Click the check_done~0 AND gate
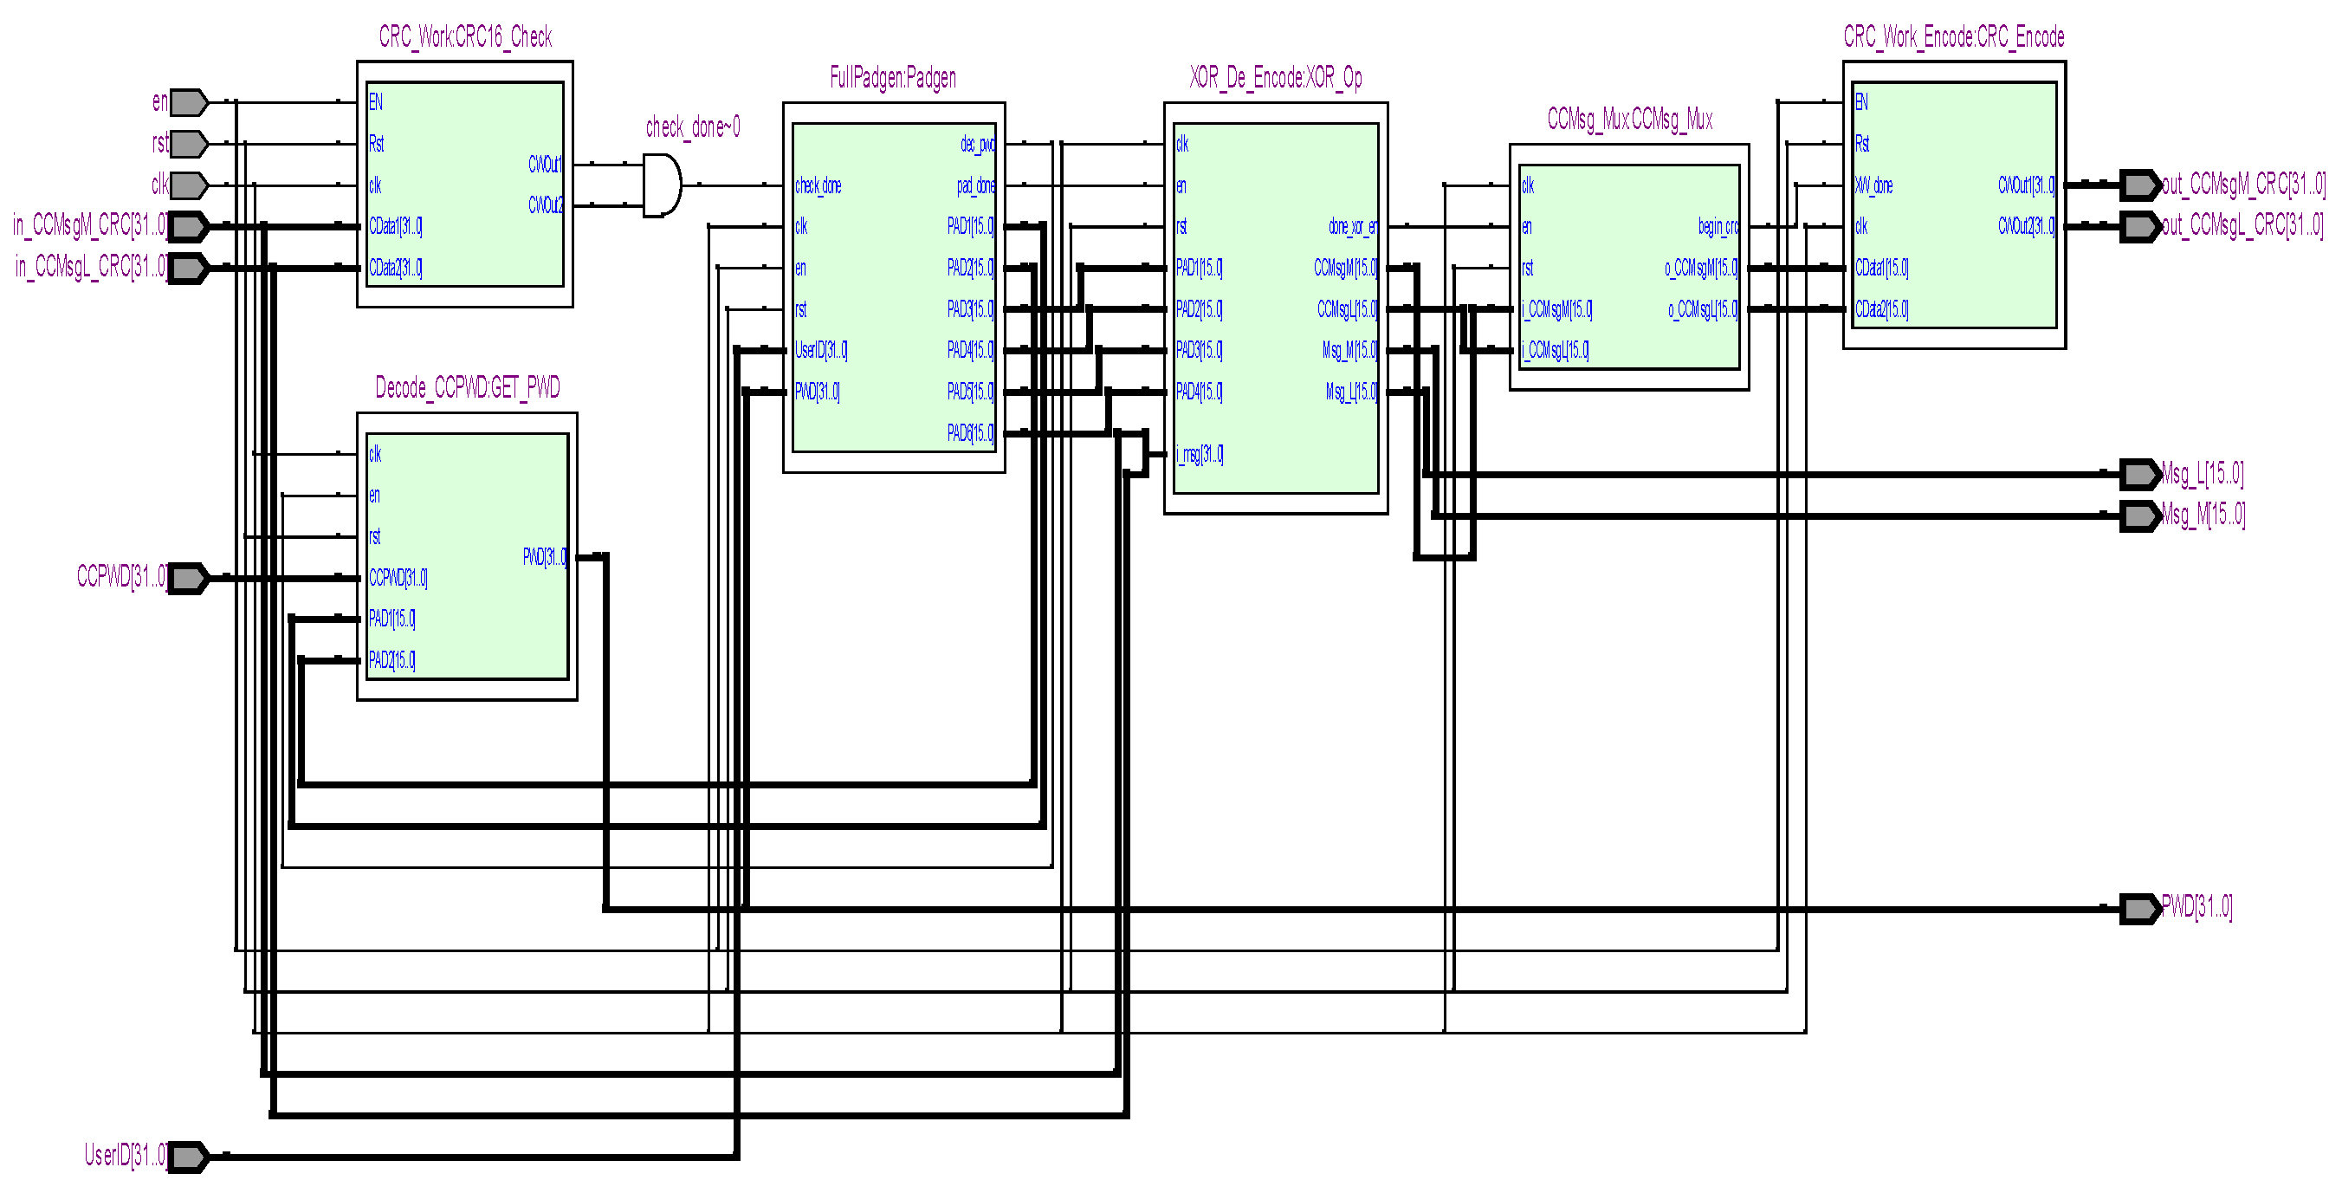 coord(662,185)
